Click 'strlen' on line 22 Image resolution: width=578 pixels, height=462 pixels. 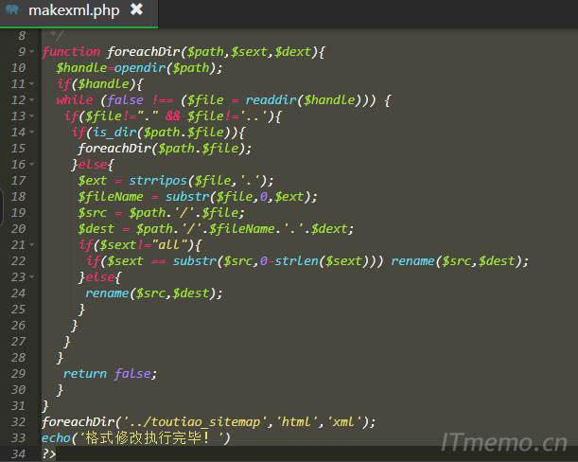[x=297, y=261]
